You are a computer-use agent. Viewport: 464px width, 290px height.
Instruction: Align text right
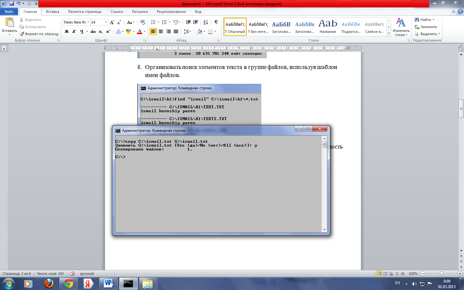click(x=168, y=32)
